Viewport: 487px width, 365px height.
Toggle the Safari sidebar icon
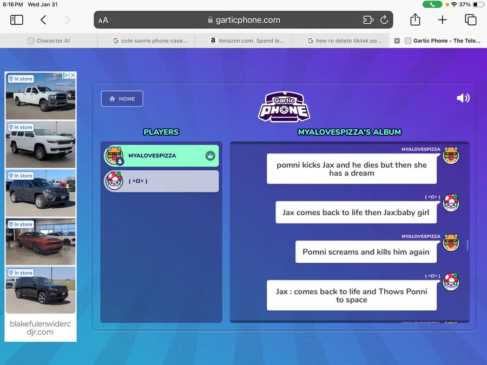point(16,20)
